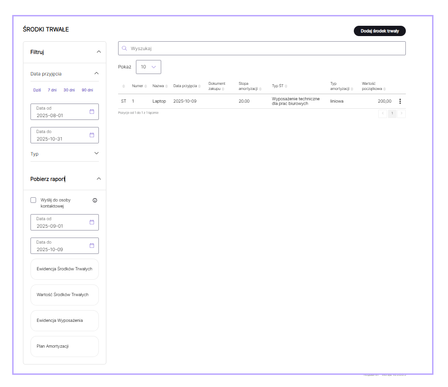Viewport: 448px width, 387px height.
Task: Select the 90 dni quick filter
Action: click(88, 90)
